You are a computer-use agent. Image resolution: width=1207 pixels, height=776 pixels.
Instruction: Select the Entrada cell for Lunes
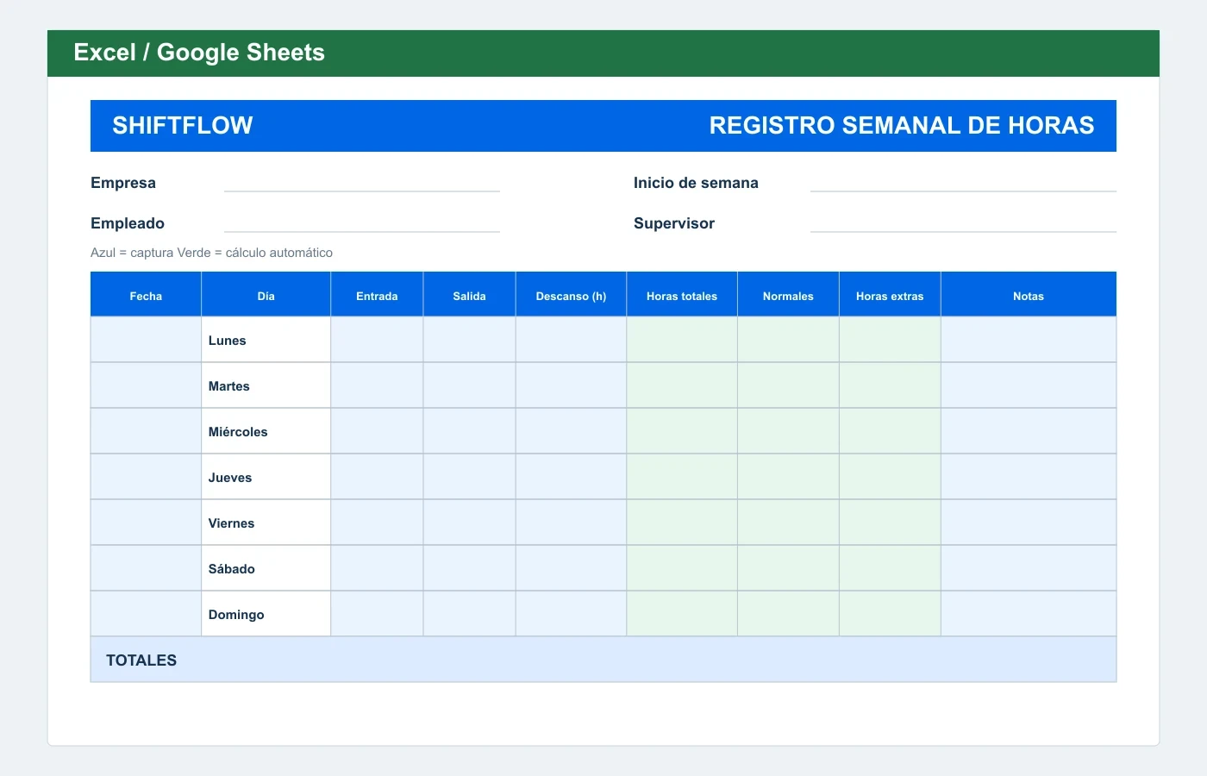click(377, 340)
